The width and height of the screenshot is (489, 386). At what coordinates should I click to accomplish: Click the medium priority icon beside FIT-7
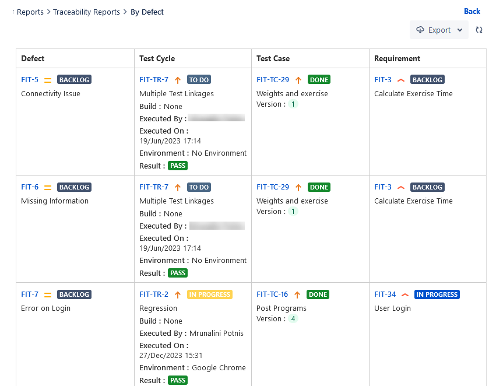pyautogui.click(x=48, y=294)
